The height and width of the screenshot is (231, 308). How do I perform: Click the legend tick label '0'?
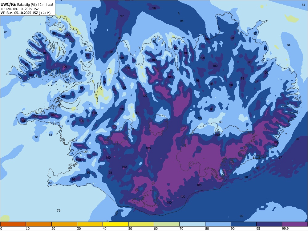(1, 229)
